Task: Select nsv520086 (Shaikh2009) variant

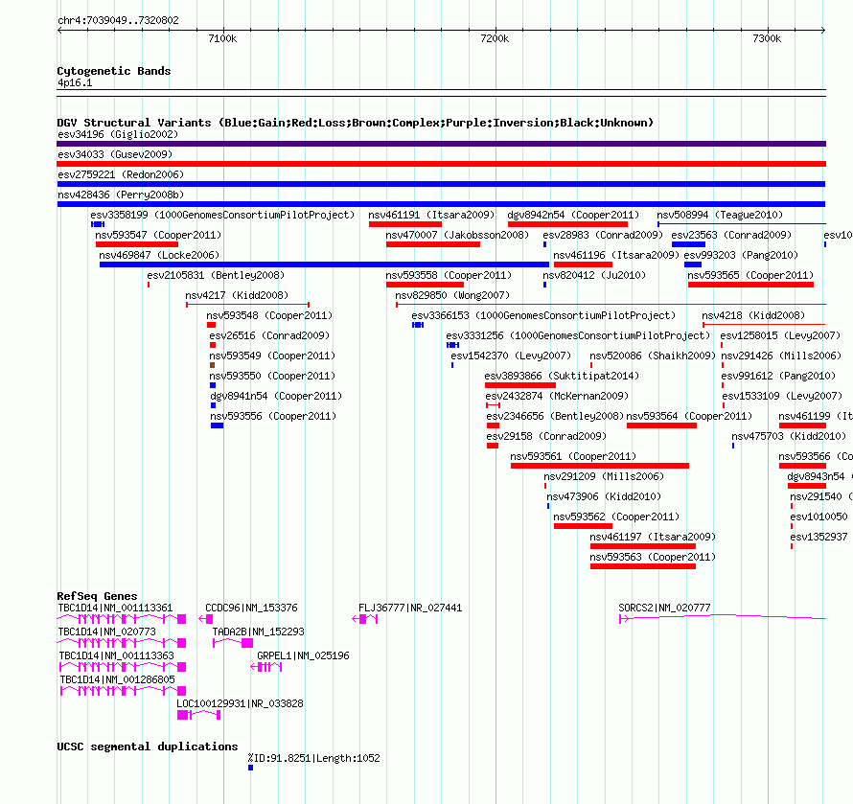Action: (x=591, y=365)
